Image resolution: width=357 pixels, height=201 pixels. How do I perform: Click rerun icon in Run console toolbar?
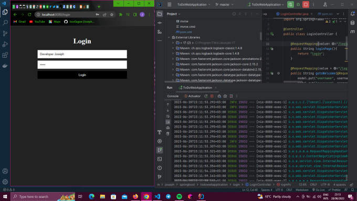pyautogui.click(x=206, y=96)
